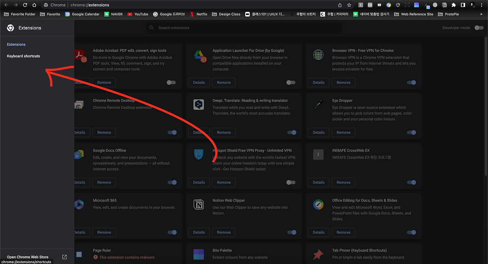Select Extensions in the sidebar
Image resolution: width=488 pixels, height=264 pixels.
(x=16, y=44)
